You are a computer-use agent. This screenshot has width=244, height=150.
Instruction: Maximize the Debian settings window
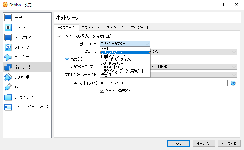coord(222,5)
